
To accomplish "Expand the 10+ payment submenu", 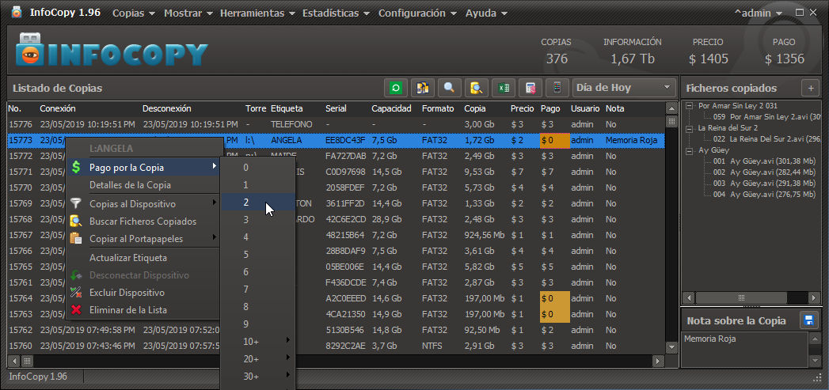I will pos(258,342).
